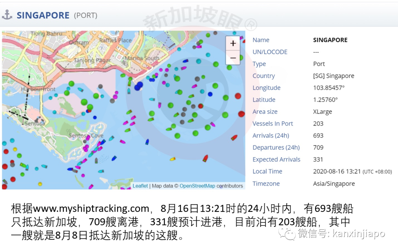
Task: Click the Country value [SG] Singapore
Action: (x=334, y=76)
